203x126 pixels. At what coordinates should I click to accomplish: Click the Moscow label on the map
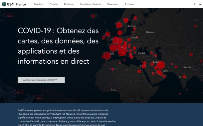(x=150, y=32)
